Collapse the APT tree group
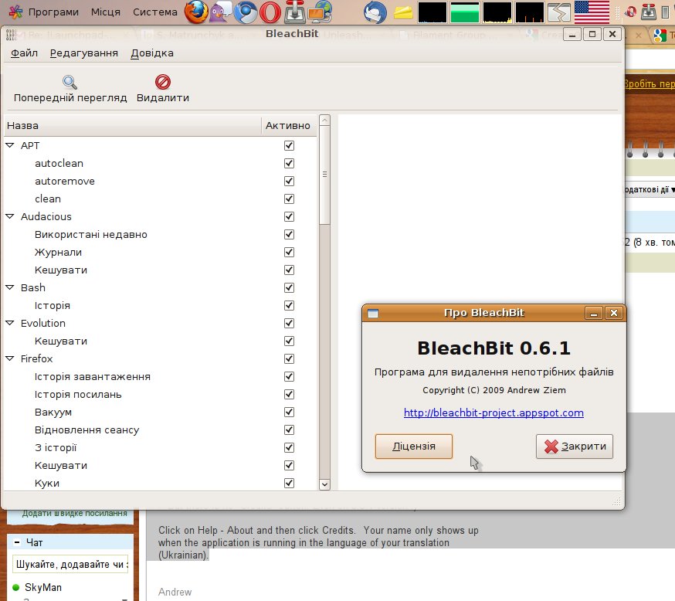This screenshot has height=601, width=675. click(10, 145)
